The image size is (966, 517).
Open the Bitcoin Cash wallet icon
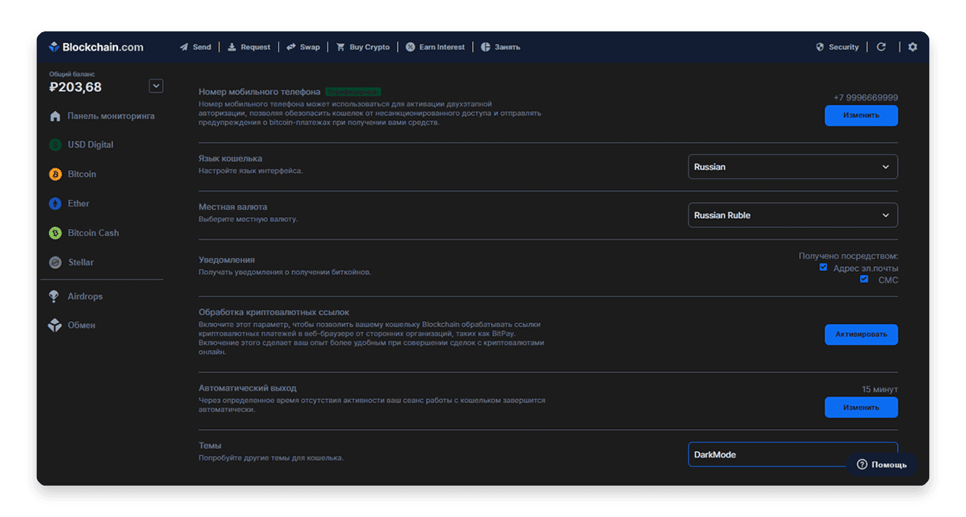55,233
